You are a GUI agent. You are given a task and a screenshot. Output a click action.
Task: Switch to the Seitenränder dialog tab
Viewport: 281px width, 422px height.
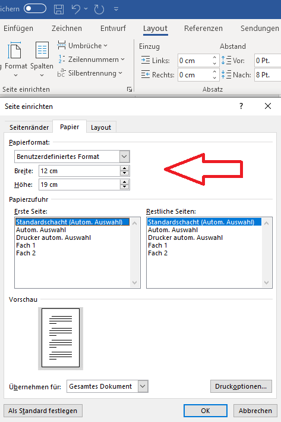(29, 127)
